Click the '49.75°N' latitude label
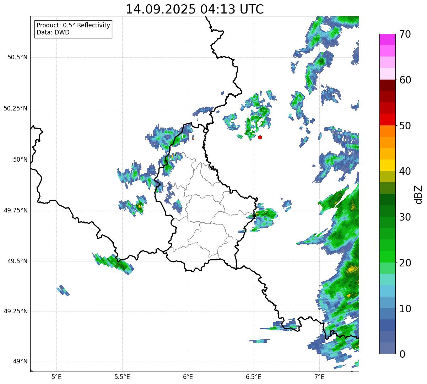The height and width of the screenshot is (384, 427). (16, 211)
